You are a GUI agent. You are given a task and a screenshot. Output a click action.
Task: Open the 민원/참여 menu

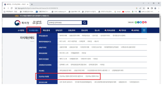pyautogui.click(x=72, y=30)
